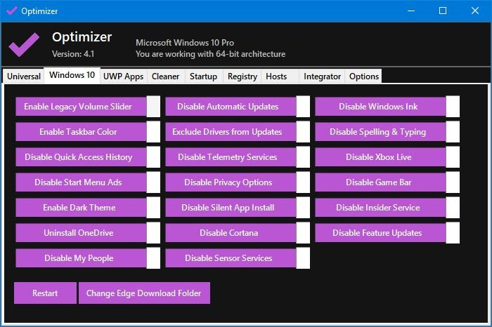Screen dimensions: 492x327
Task: Toggle status box beside Enable Taskbar Color
Action: (153, 132)
